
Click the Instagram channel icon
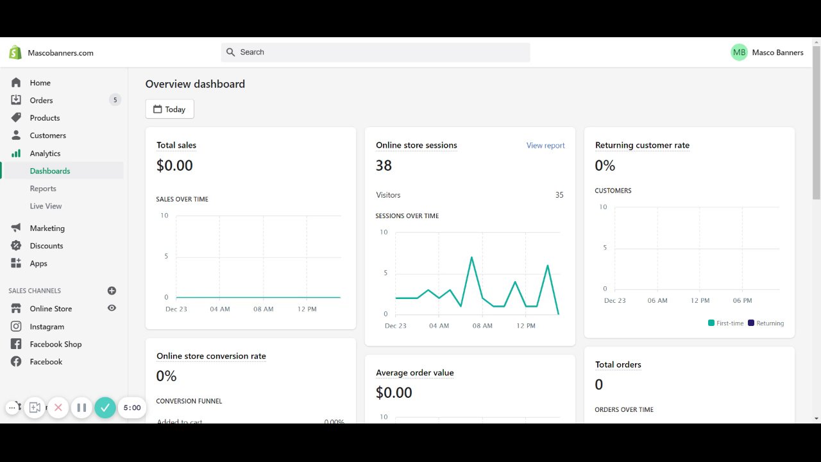(x=16, y=327)
